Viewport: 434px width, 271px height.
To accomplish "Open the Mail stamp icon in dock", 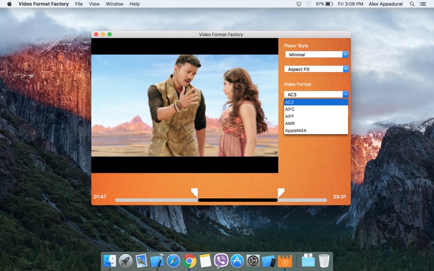I will click(x=142, y=261).
